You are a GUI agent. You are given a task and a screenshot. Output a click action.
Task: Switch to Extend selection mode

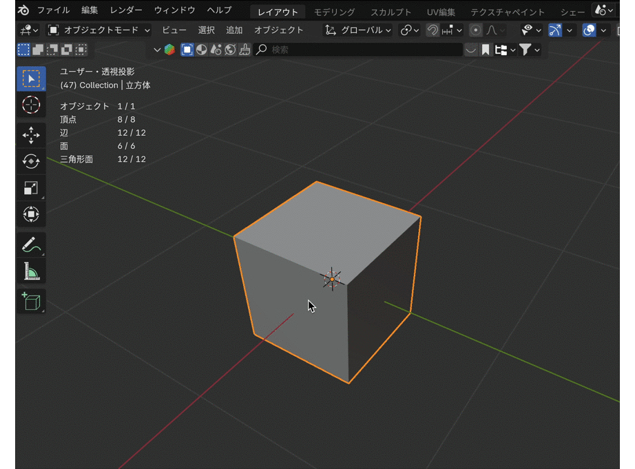(x=38, y=50)
